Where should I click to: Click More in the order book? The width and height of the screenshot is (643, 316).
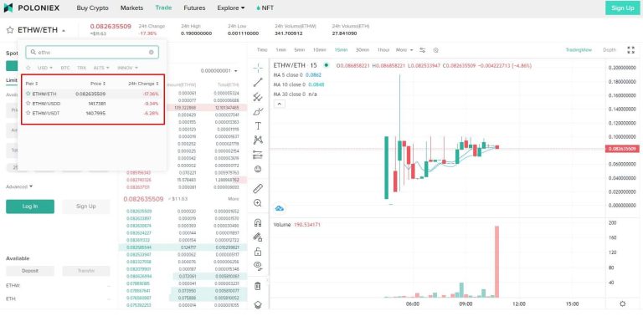(x=234, y=199)
